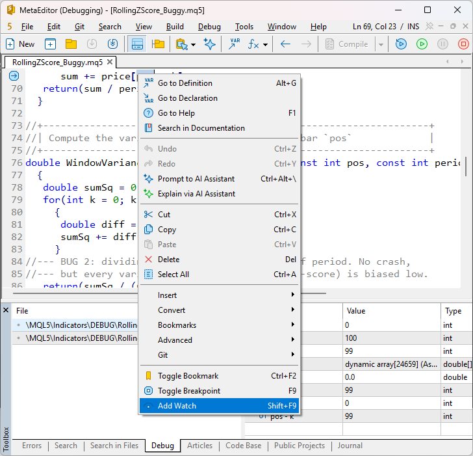
Task: Select Go to Declaration in context menu
Action: [220, 98]
